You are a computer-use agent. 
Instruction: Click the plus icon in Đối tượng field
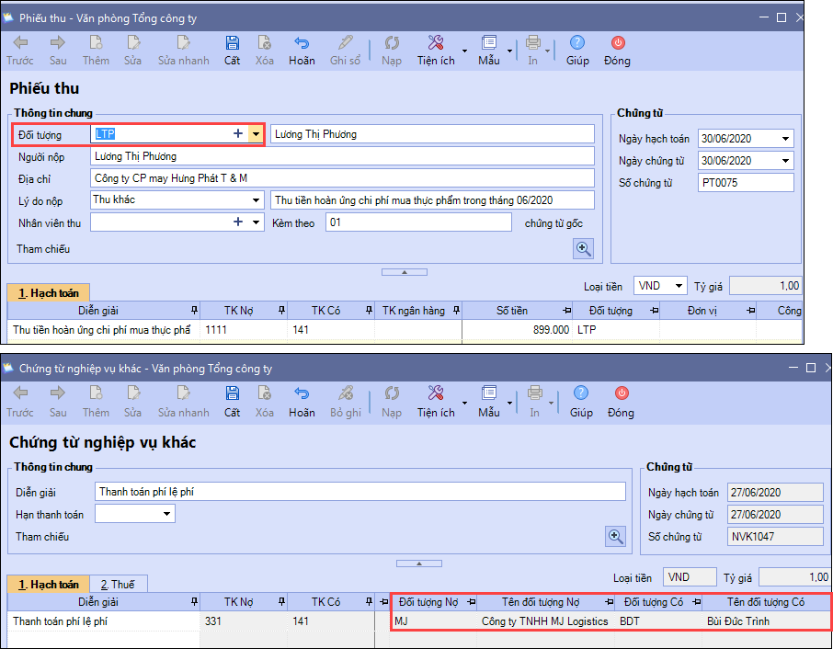coord(238,134)
